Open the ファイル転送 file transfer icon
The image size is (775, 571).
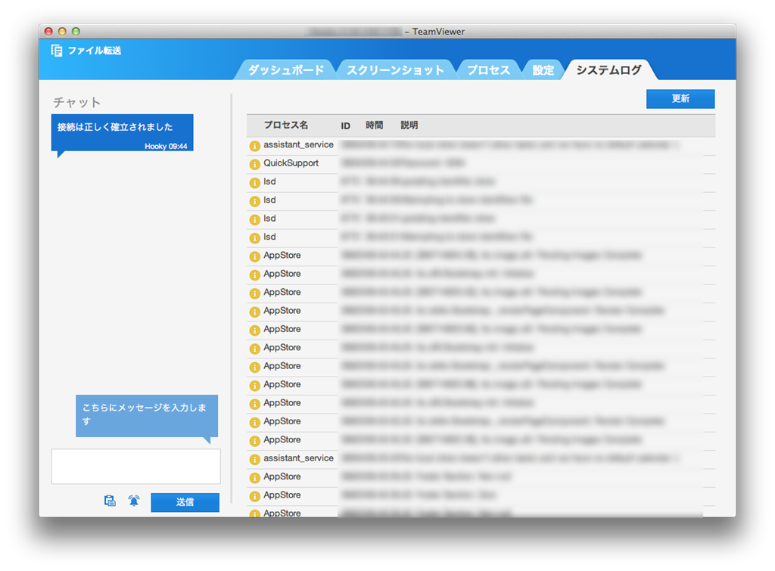pos(57,51)
